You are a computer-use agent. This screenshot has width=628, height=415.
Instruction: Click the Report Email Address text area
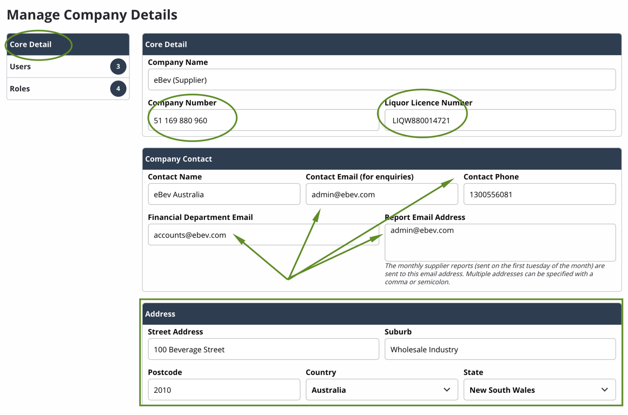[x=500, y=243]
